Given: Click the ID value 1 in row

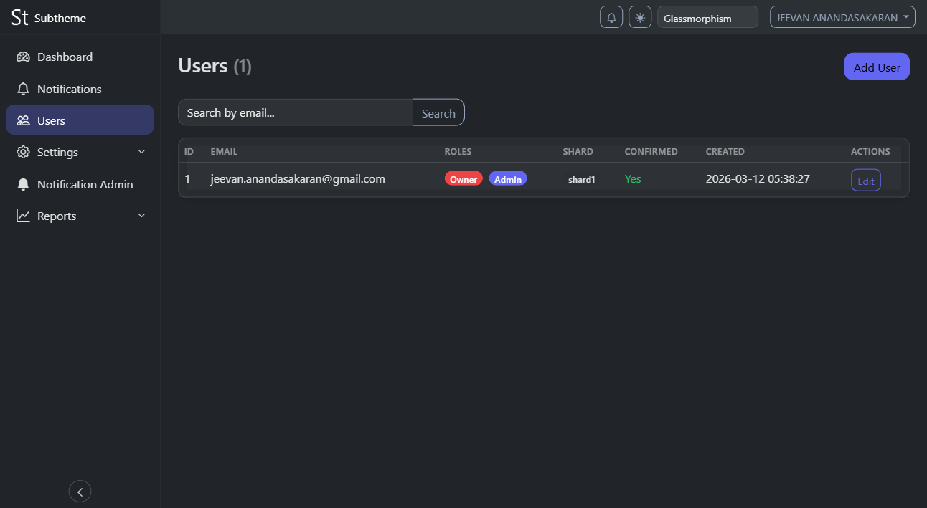Looking at the screenshot, I should tap(187, 178).
